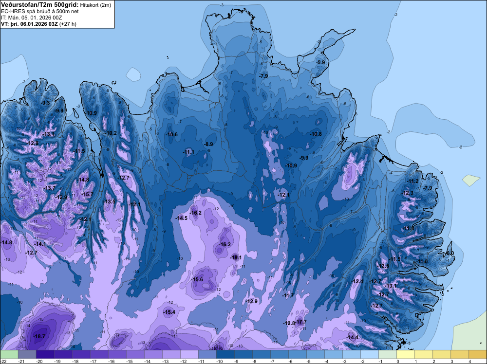Click the -1 pale green legend swatch
The width and height of the screenshot is (487, 364).
pyautogui.click(x=387, y=354)
